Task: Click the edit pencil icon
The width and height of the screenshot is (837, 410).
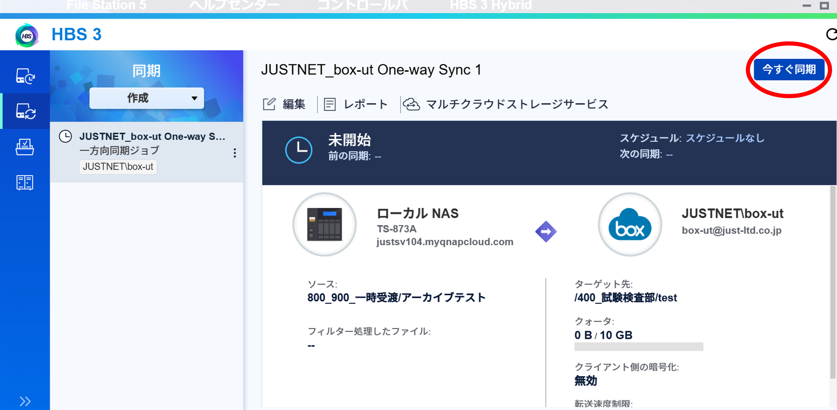Action: [269, 104]
